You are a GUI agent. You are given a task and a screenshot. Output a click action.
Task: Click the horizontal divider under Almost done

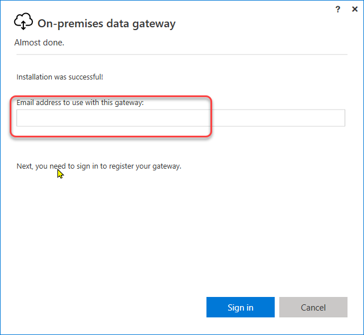click(x=182, y=55)
